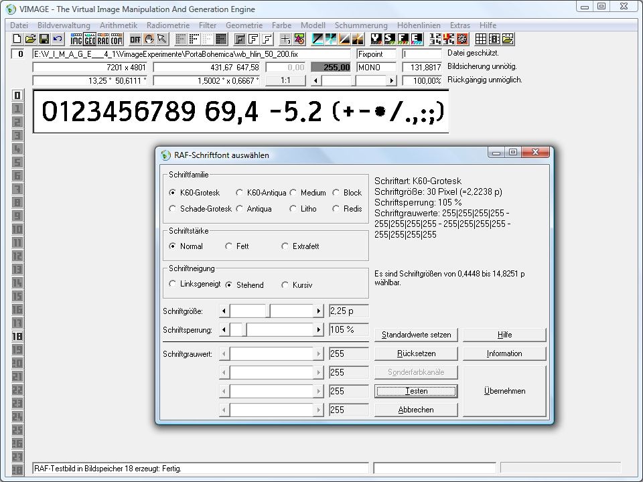Image resolution: width=643 pixels, height=482 pixels.
Task: Open the Höhenlinien menu
Action: (419, 25)
